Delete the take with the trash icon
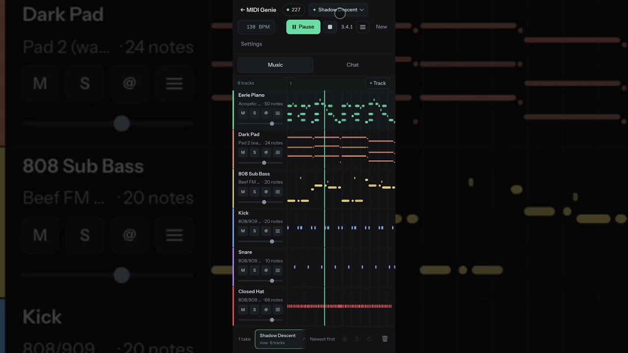Image resolution: width=628 pixels, height=353 pixels. pyautogui.click(x=385, y=339)
